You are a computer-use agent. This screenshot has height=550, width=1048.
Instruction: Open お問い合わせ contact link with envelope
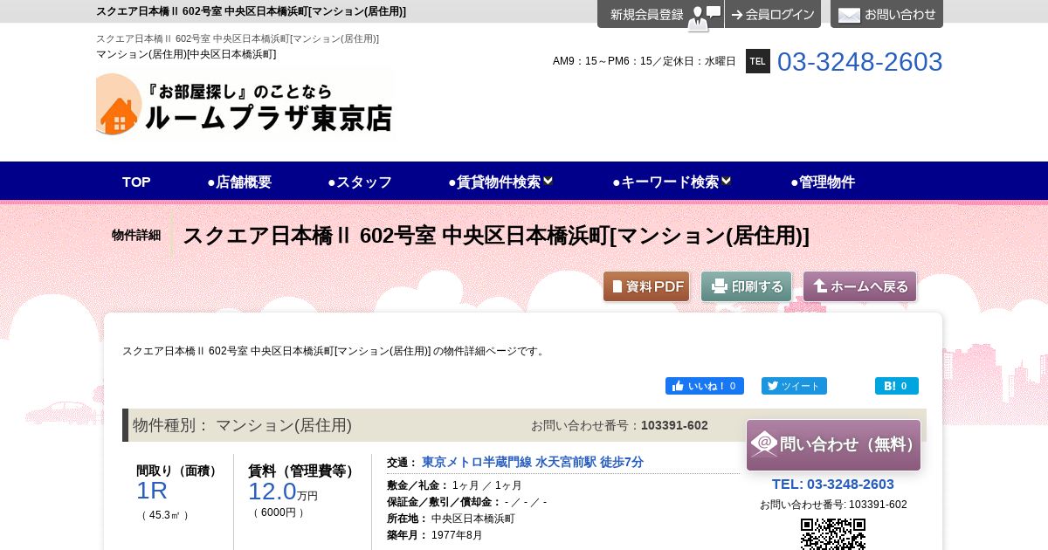(x=886, y=14)
